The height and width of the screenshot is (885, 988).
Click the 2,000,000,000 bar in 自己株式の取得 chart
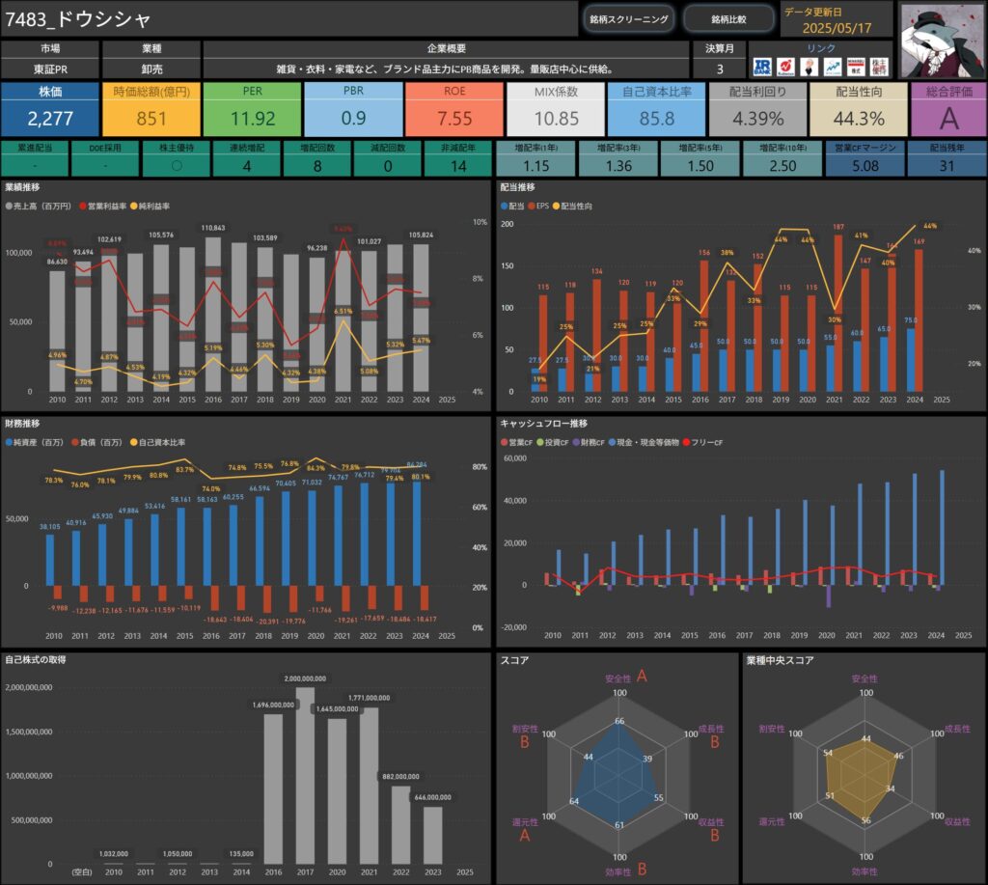point(305,775)
